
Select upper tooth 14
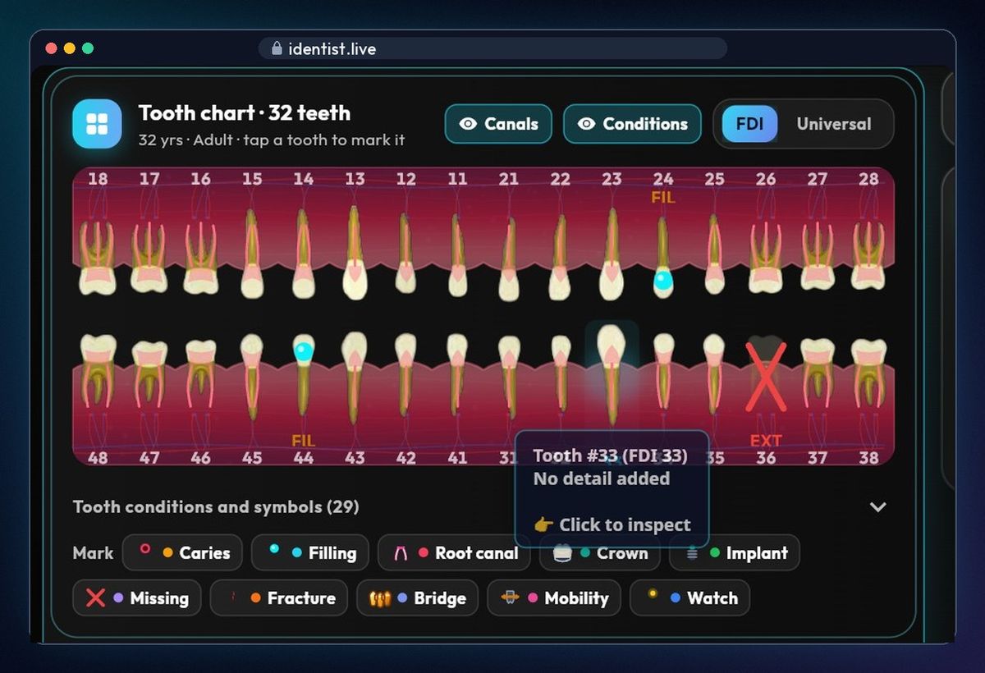[x=303, y=253]
